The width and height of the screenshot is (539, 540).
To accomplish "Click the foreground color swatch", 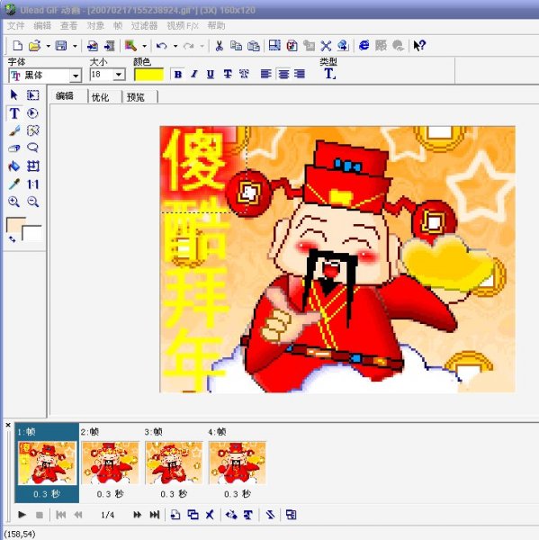I will 15,224.
